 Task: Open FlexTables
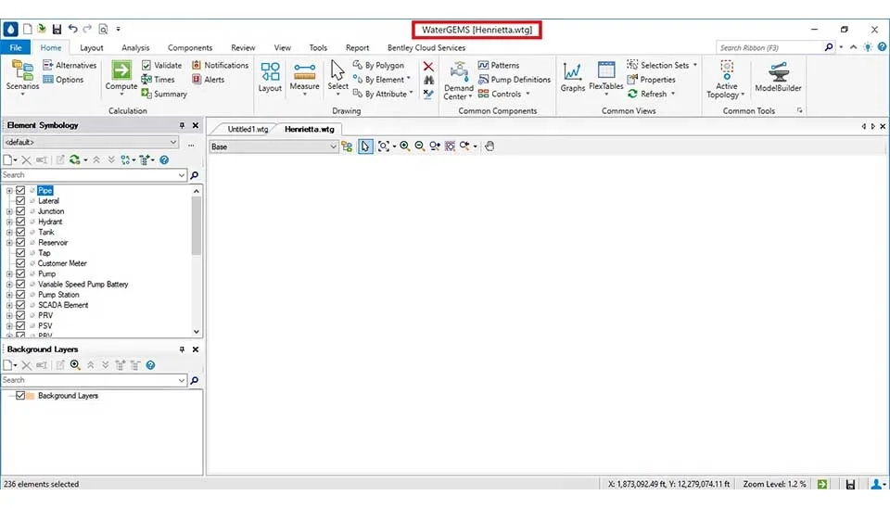pyautogui.click(x=605, y=77)
